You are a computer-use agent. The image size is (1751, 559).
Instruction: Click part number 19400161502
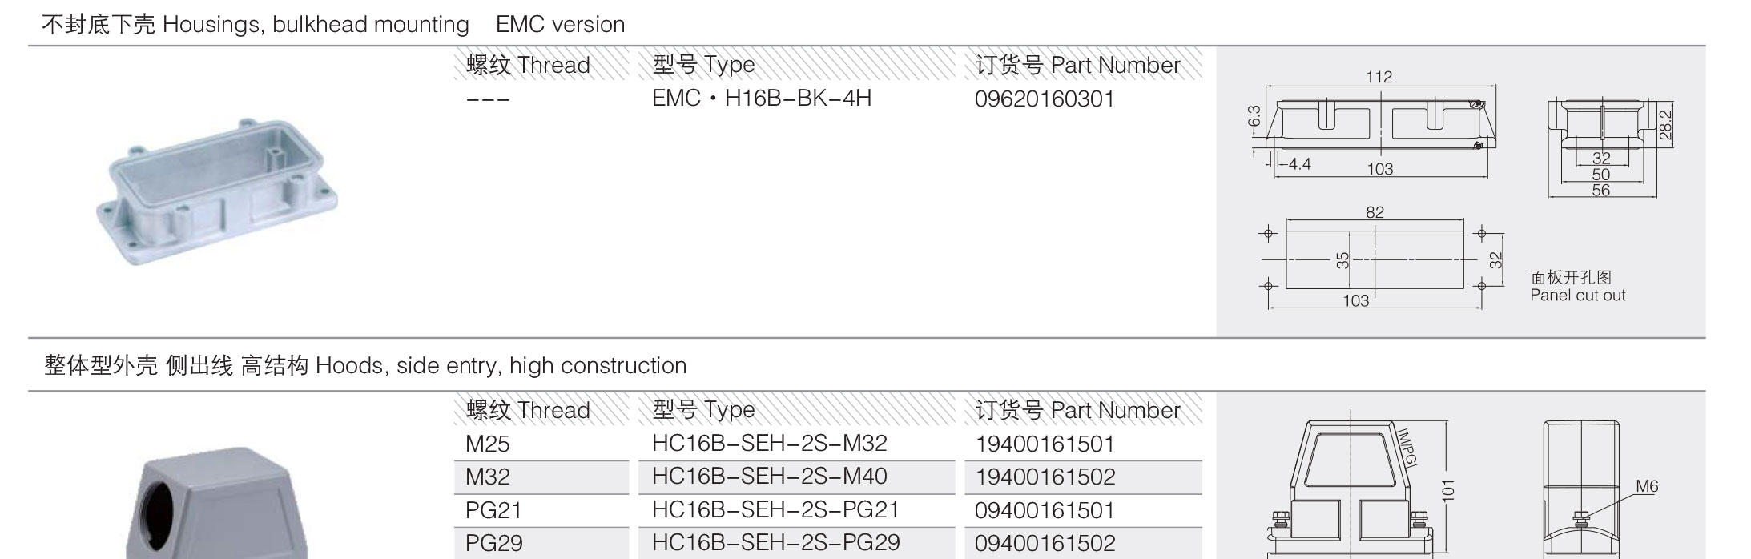click(x=1045, y=477)
